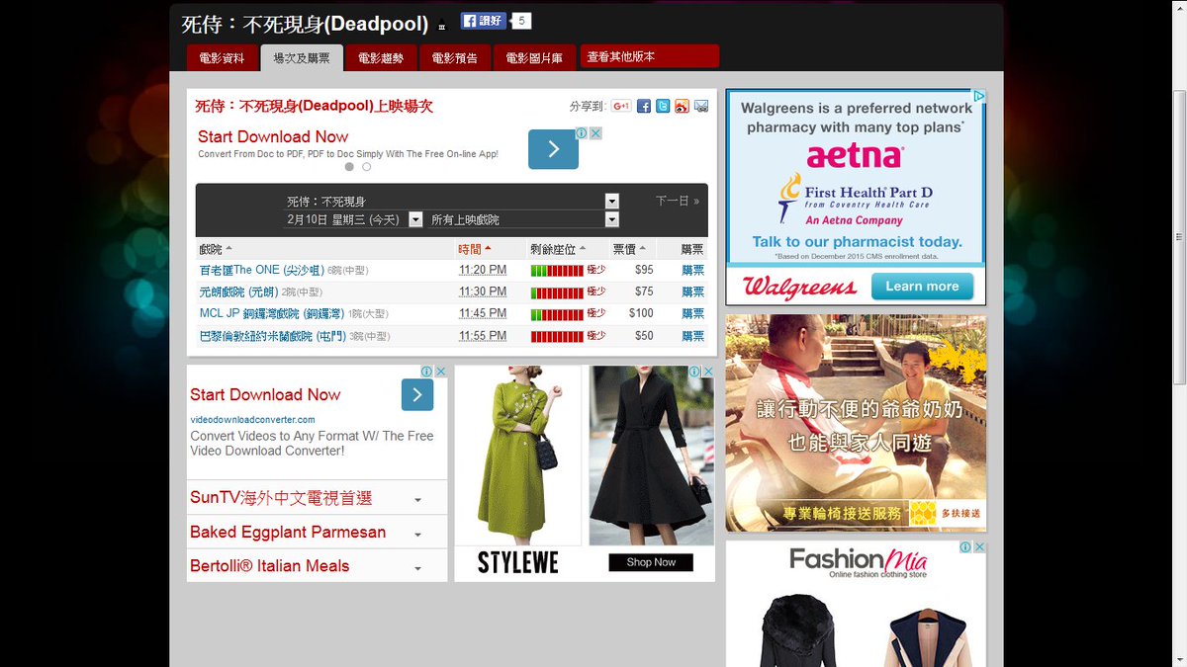Sort by 時間 column header
Viewport: 1187px width, 667px height.
pos(475,249)
